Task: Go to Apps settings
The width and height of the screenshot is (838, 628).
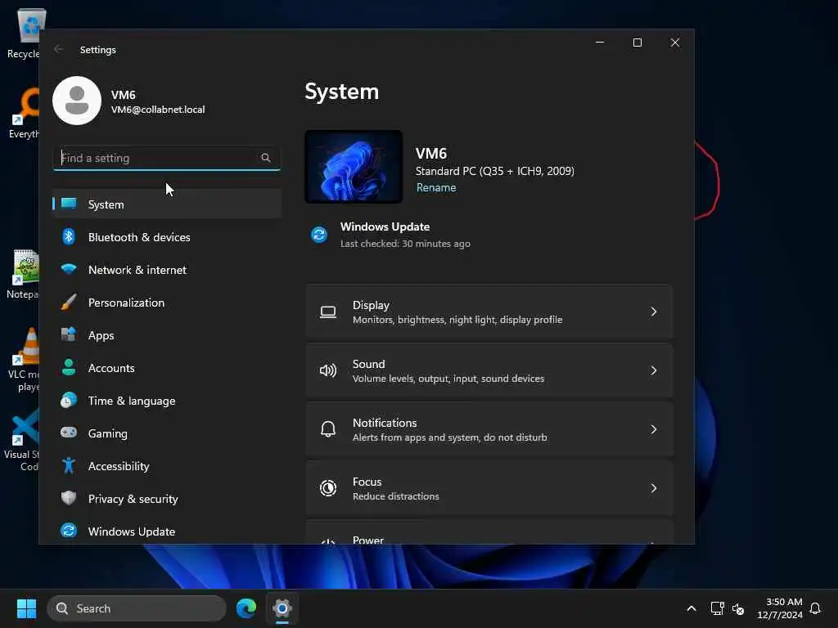Action: [x=167, y=334]
